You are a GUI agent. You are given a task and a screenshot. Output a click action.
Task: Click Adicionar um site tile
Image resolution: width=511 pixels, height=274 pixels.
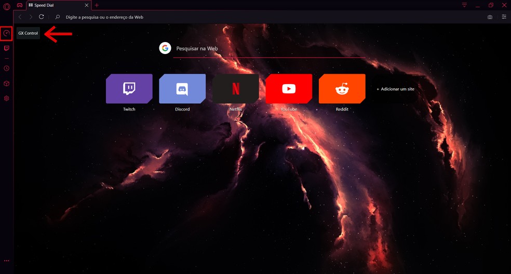pyautogui.click(x=395, y=89)
